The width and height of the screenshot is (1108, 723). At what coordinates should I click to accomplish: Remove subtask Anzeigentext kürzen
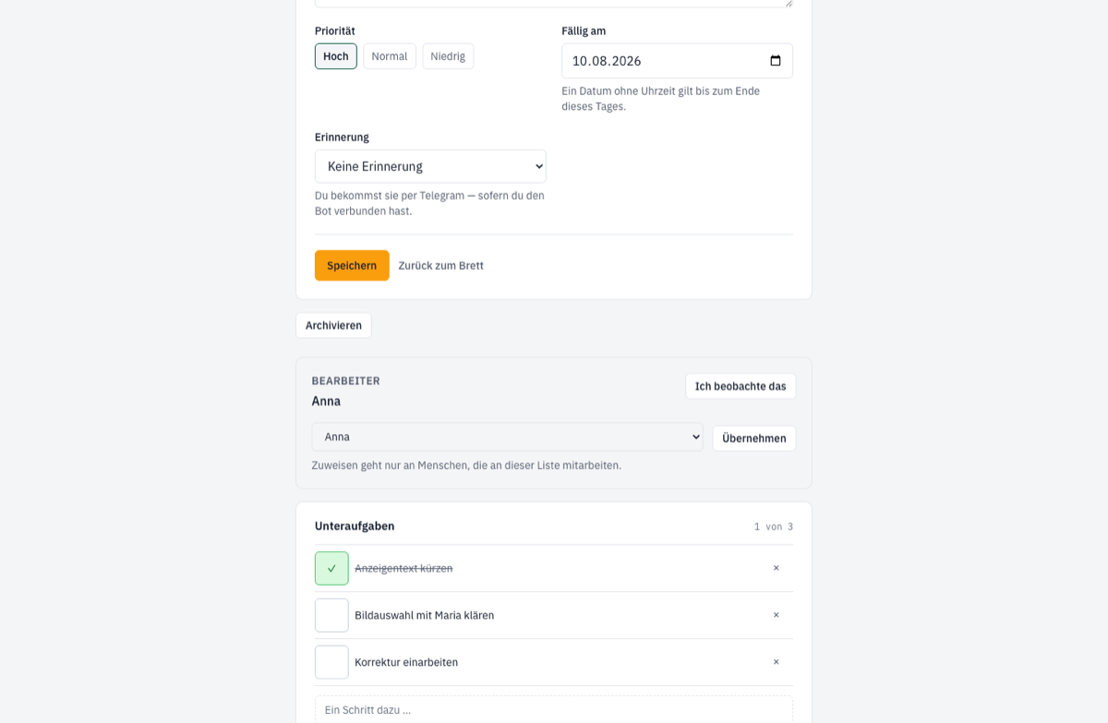[x=777, y=568]
